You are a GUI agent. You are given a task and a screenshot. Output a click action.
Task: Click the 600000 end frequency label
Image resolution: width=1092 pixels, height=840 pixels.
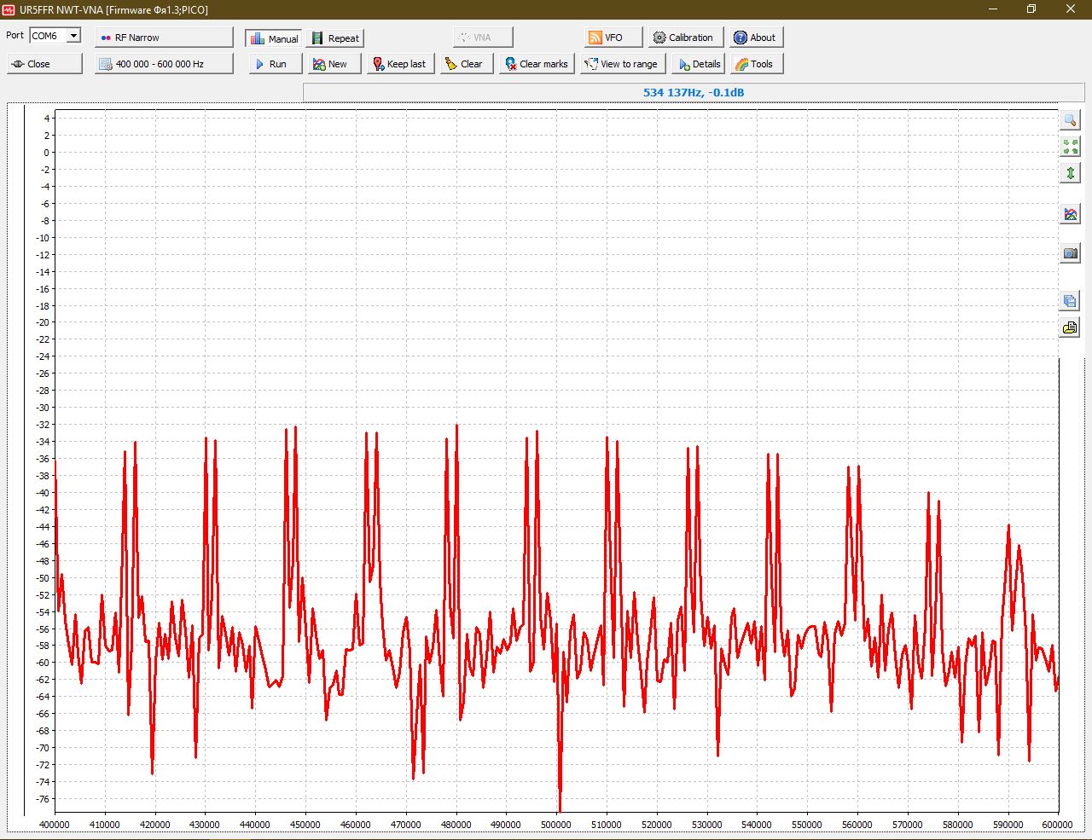click(1058, 825)
